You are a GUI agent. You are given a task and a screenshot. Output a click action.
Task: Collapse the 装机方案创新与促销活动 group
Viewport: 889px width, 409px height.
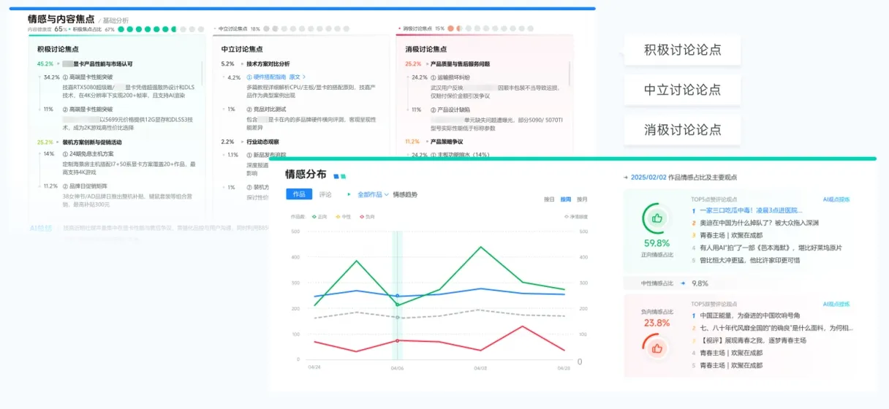click(58, 142)
